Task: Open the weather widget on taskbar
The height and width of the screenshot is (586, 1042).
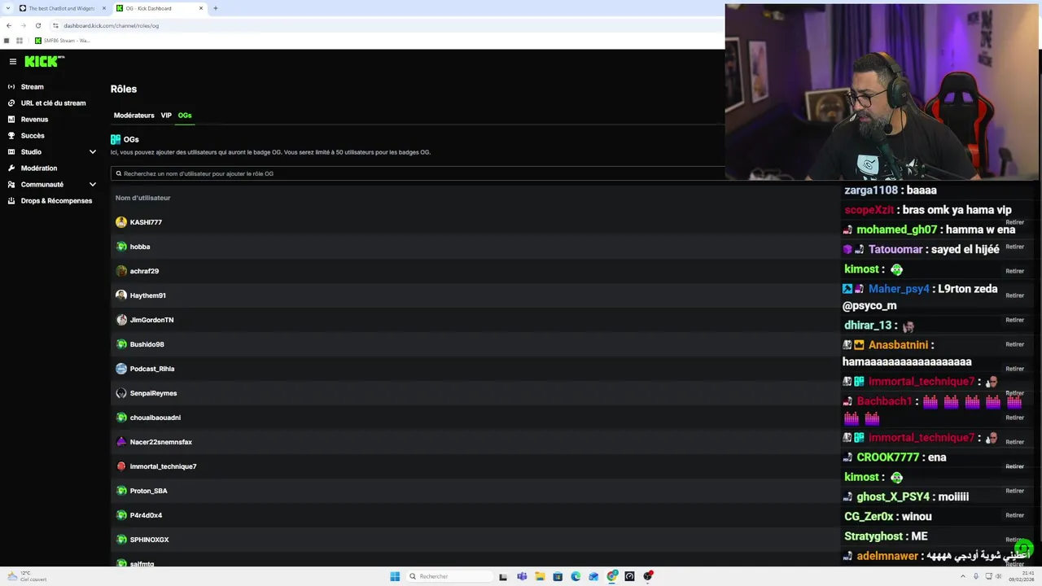Action: pyautogui.click(x=26, y=576)
